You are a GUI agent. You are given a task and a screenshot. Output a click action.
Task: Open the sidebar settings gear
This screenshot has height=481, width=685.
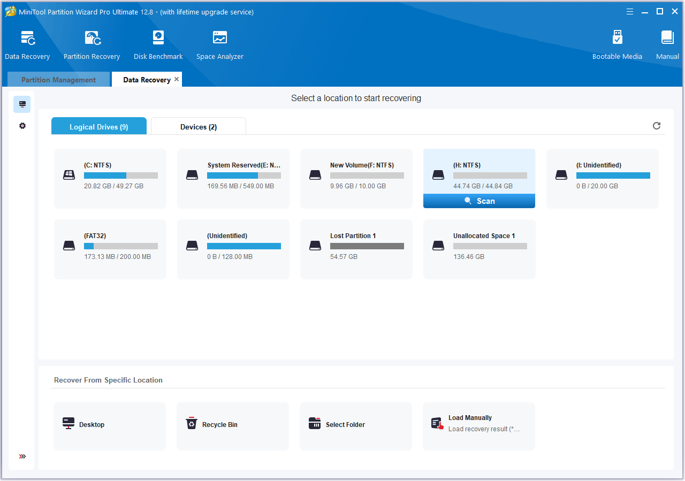[x=22, y=126]
